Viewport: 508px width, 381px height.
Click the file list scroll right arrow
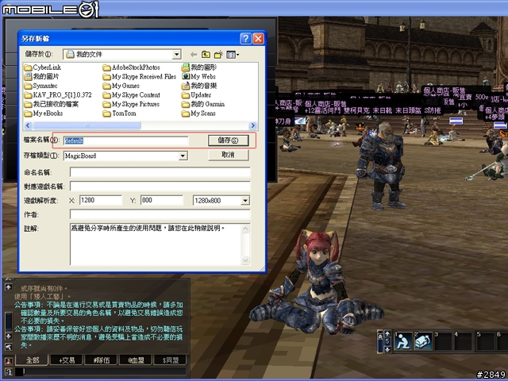pyautogui.click(x=252, y=125)
